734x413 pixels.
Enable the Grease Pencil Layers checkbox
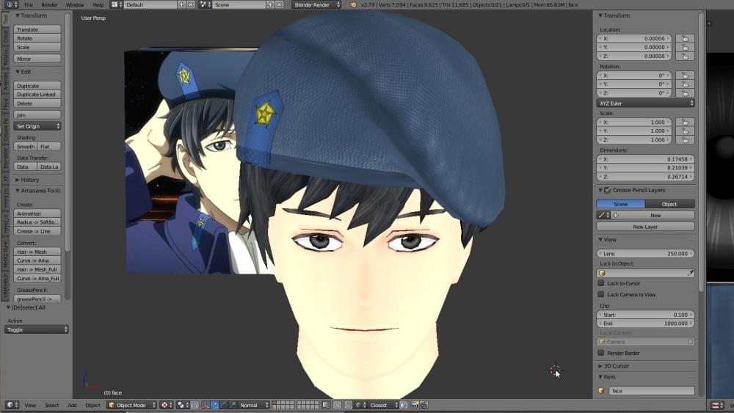point(607,191)
